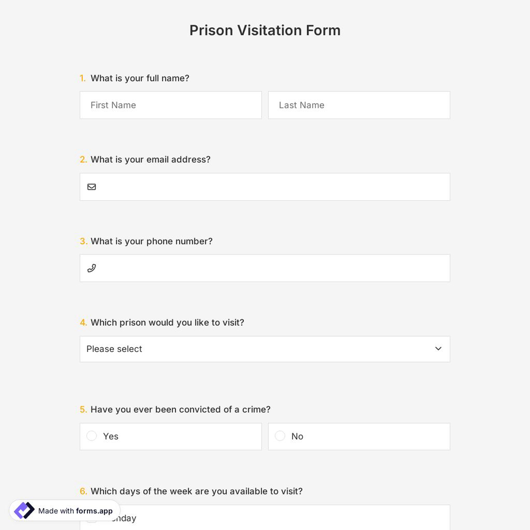
Task: Click the phone number input field
Action: tap(265, 268)
